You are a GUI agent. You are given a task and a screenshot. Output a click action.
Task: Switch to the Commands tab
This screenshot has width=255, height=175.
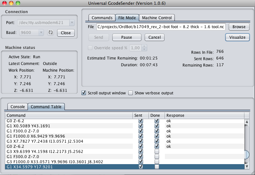click(x=102, y=18)
